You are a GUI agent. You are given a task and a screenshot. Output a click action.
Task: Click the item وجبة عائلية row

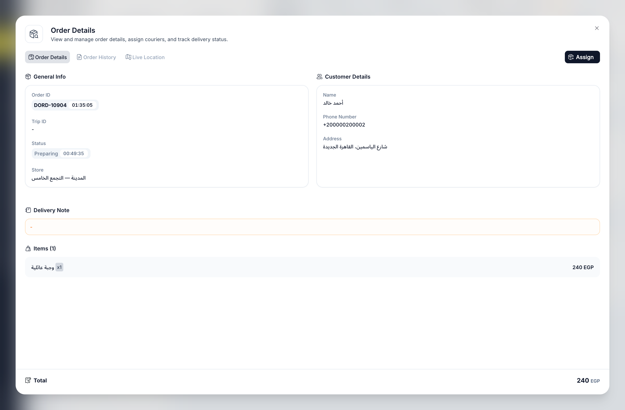pyautogui.click(x=312, y=267)
